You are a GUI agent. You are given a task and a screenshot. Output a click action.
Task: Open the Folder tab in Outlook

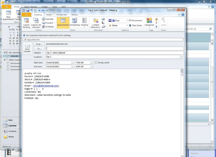[45, 7]
